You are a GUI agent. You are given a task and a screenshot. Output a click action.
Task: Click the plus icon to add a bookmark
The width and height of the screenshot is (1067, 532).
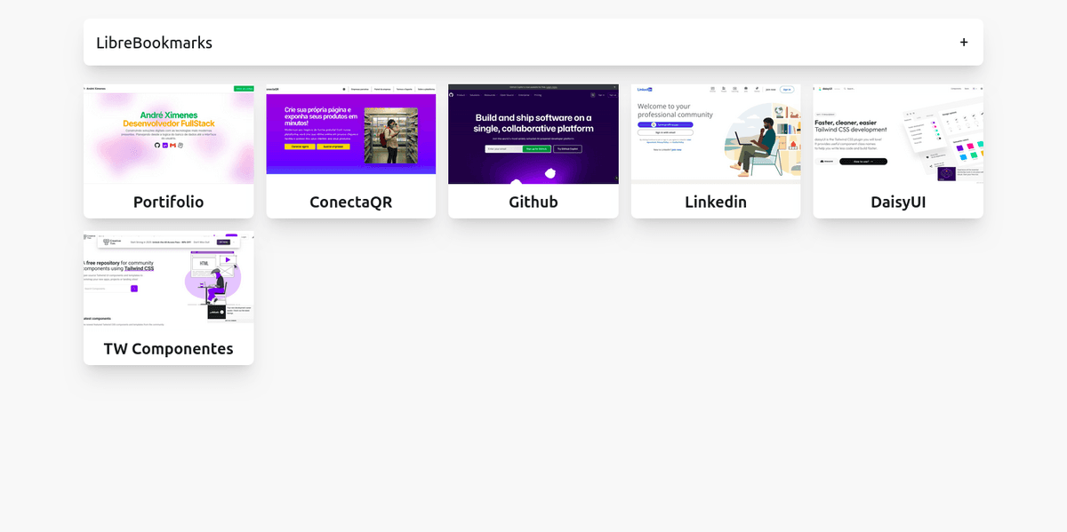(x=964, y=43)
